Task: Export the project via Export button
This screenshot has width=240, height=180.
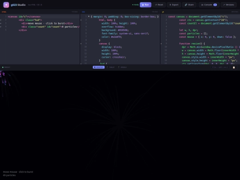Action: coord(174,5)
